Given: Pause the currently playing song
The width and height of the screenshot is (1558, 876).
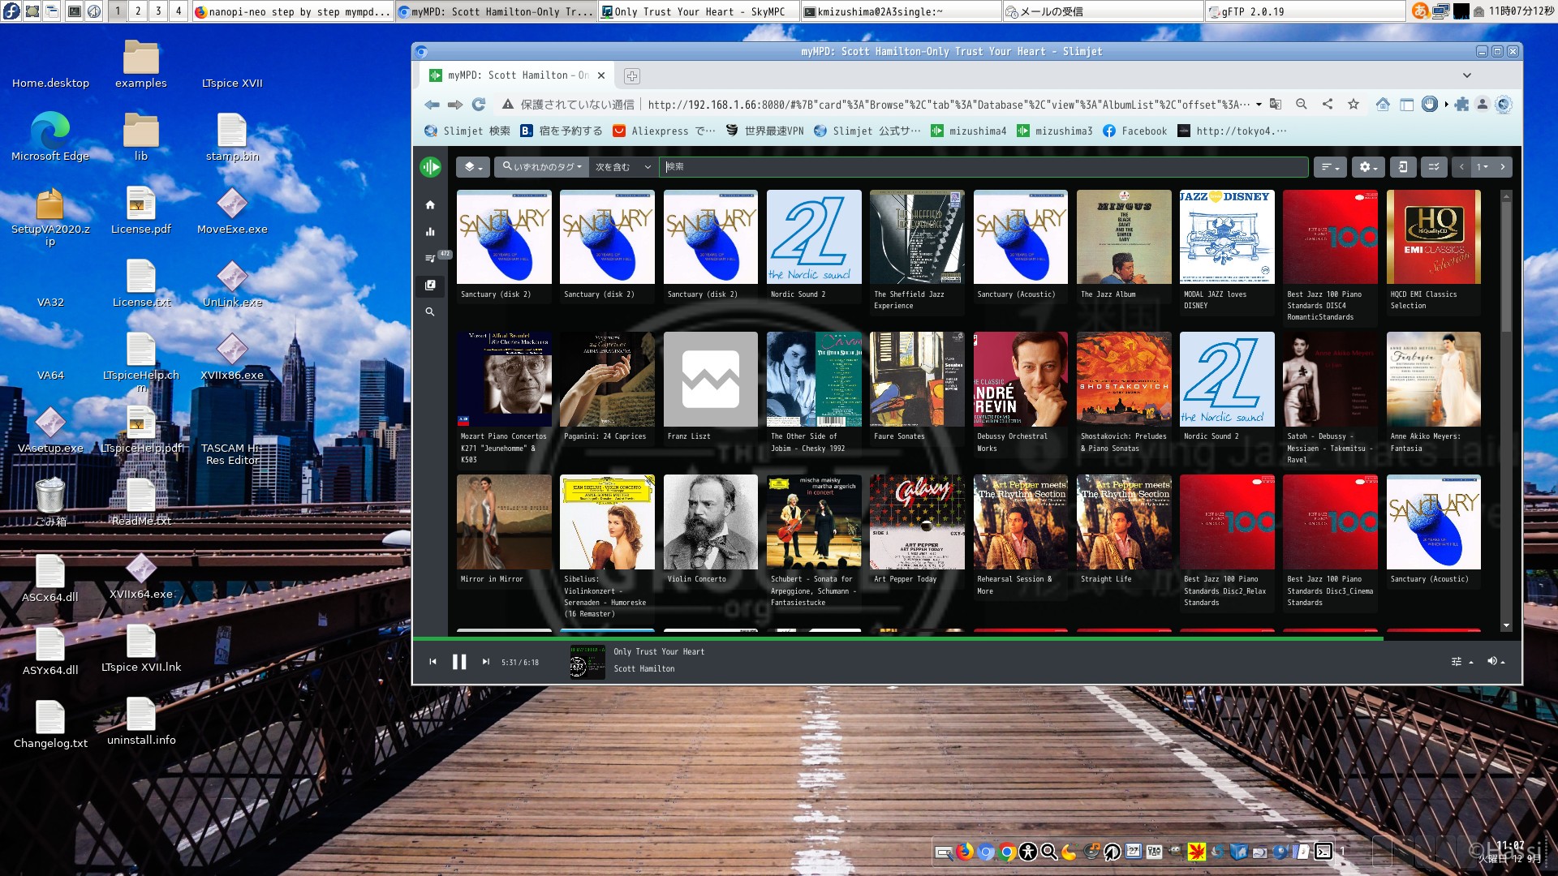Looking at the screenshot, I should pyautogui.click(x=459, y=662).
